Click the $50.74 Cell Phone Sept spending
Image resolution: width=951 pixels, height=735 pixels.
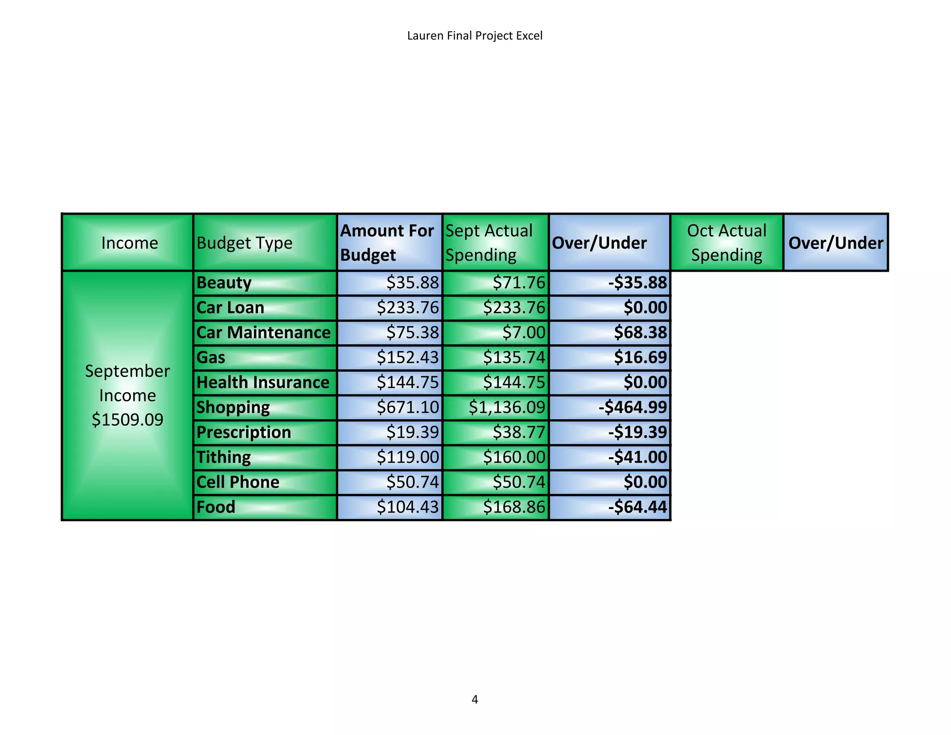tap(496, 482)
